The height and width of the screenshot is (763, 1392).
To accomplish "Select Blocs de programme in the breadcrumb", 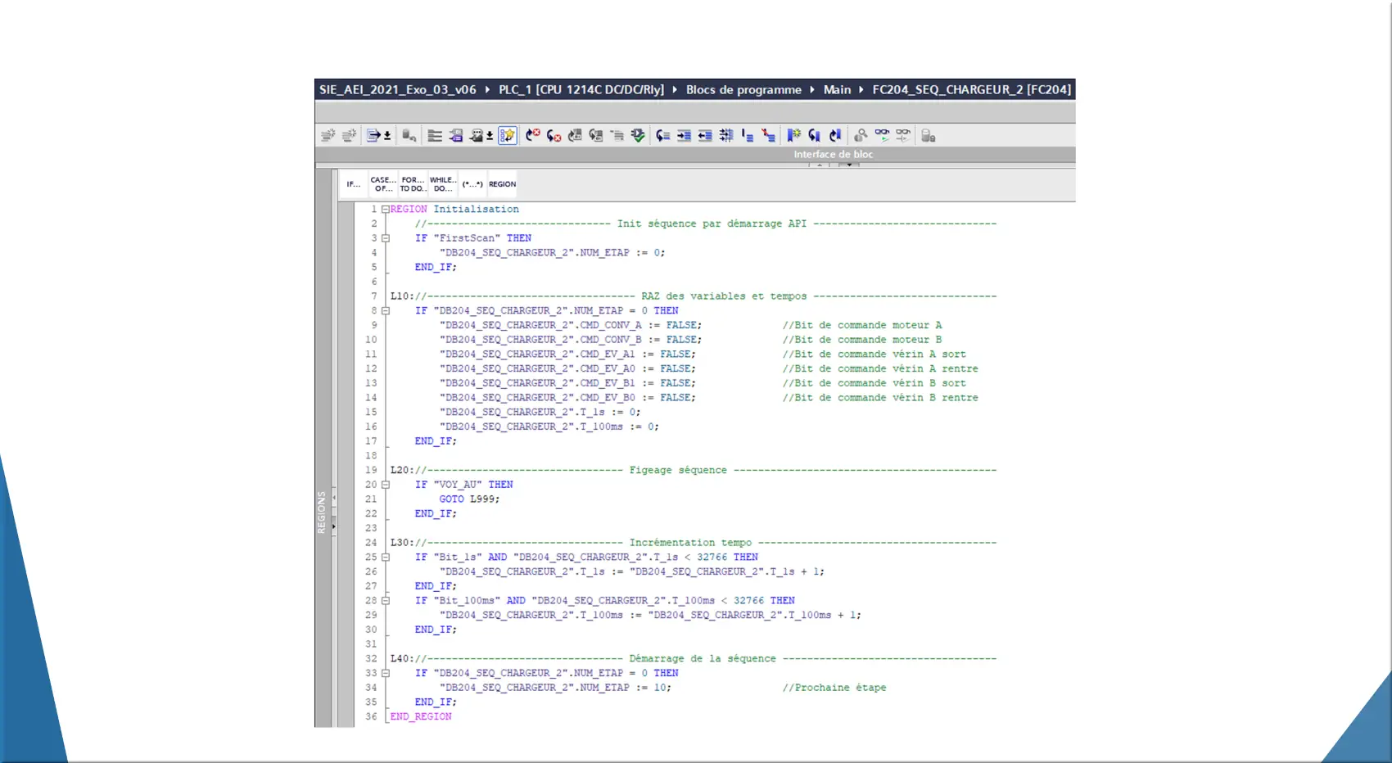I will coord(743,89).
